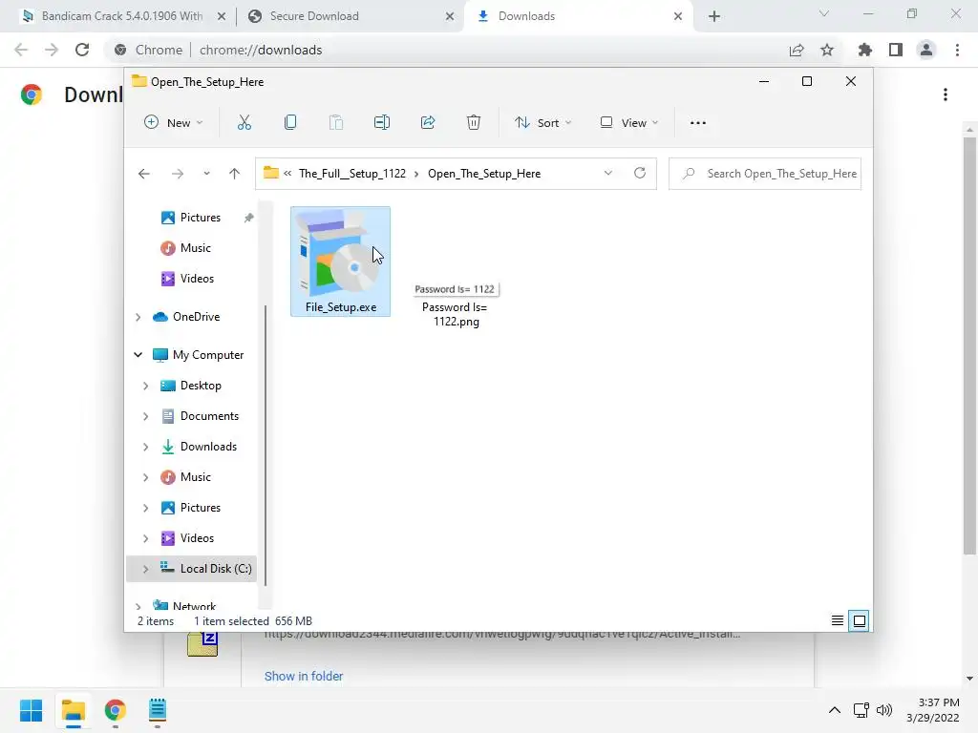Open the See more three-dots menu in Explorer
The height and width of the screenshot is (733, 978).
[x=698, y=123]
